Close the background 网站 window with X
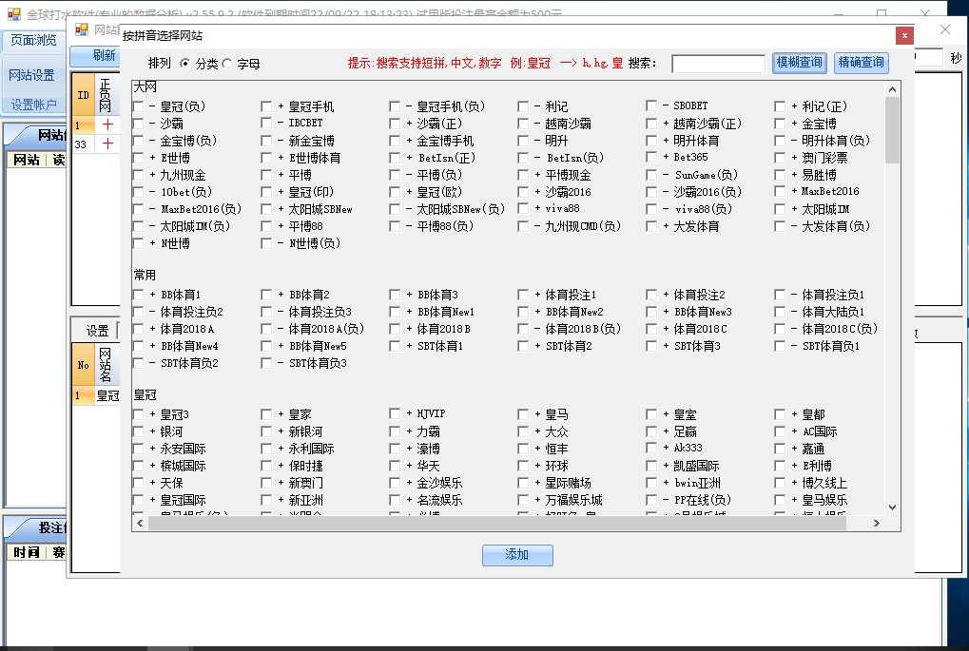Image resolution: width=969 pixels, height=651 pixels. tap(945, 29)
